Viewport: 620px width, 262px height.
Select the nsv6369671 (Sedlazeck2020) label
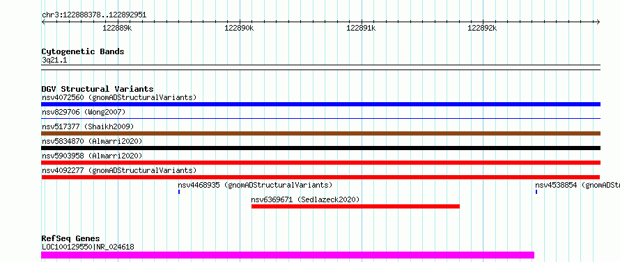click(305, 199)
